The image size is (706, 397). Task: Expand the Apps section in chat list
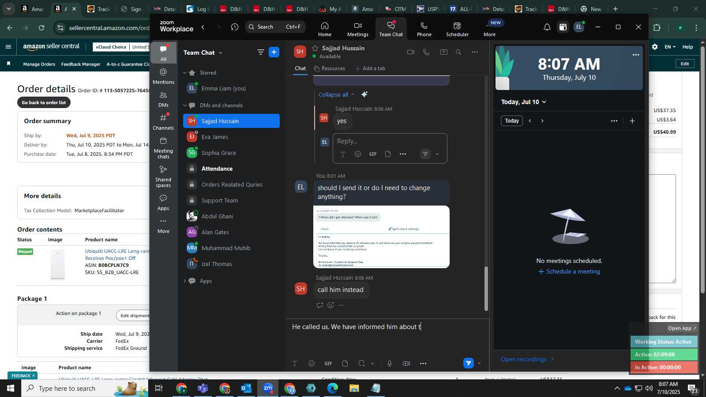click(185, 281)
